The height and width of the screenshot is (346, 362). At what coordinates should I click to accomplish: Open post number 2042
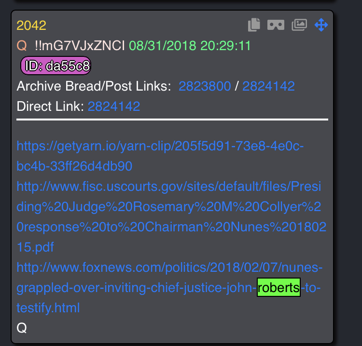[31, 26]
